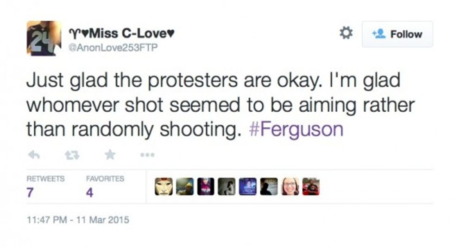Click the sixth avatar showing a dark silhouette
Viewport: 454px width, 248px height.
269,187
